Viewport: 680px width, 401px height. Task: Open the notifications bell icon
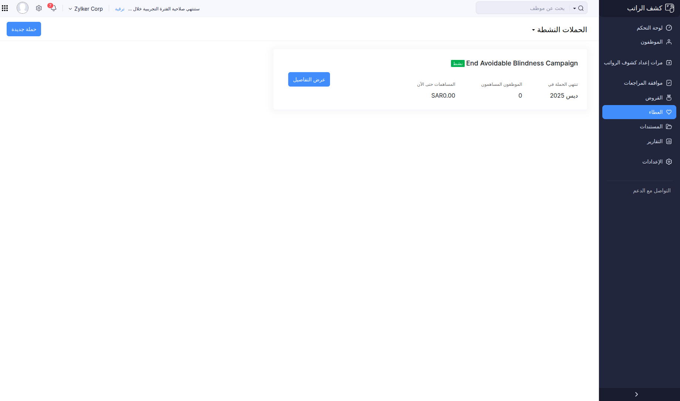pos(53,8)
